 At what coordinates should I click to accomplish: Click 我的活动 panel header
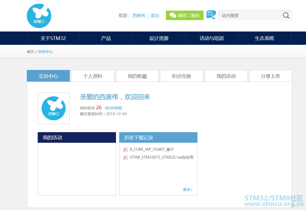(77, 137)
